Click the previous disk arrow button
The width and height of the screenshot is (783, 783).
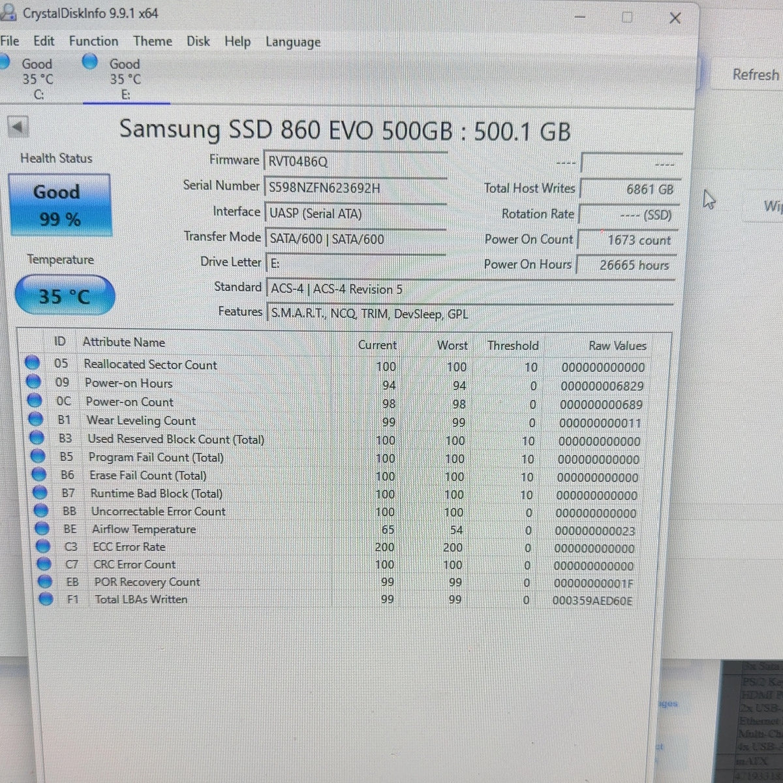[x=18, y=126]
